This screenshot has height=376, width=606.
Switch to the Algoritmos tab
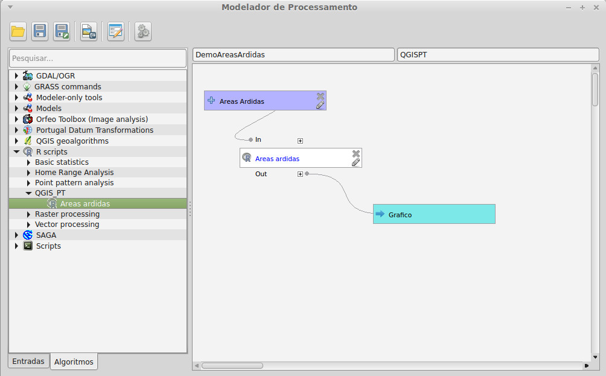[x=74, y=362]
